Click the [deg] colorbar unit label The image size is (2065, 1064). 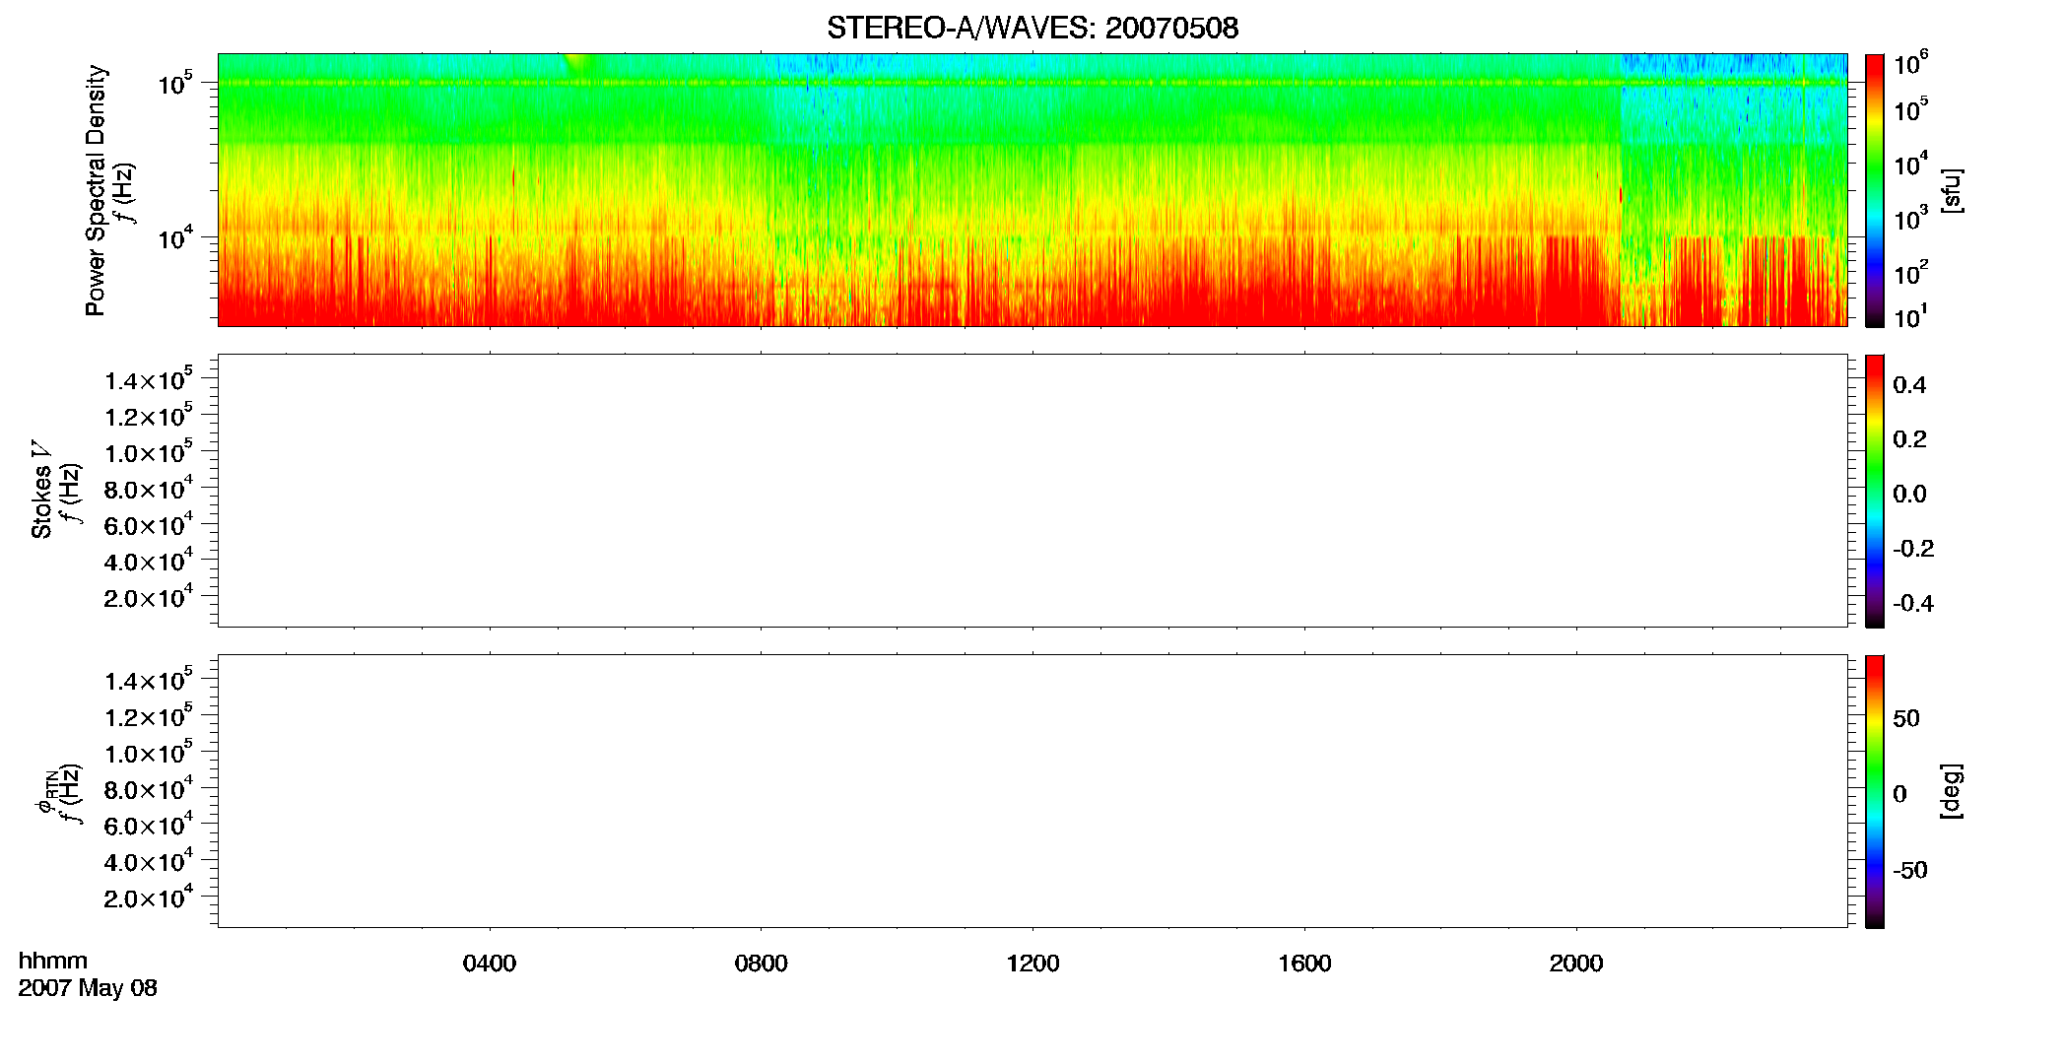point(1951,791)
